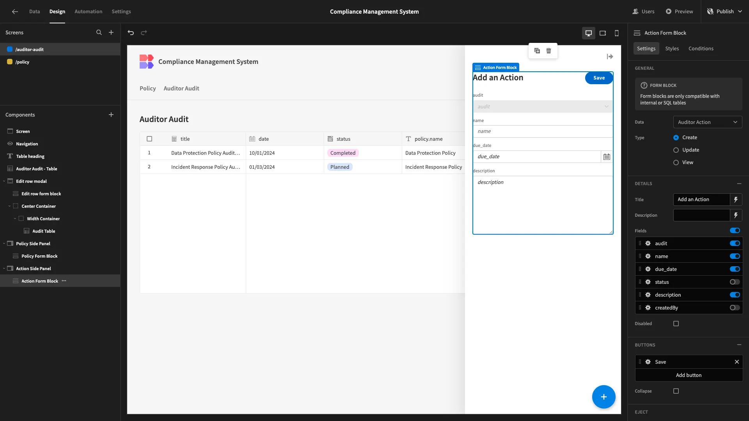This screenshot has width=749, height=421.
Task: Open the top Settings tab
Action: (121, 12)
